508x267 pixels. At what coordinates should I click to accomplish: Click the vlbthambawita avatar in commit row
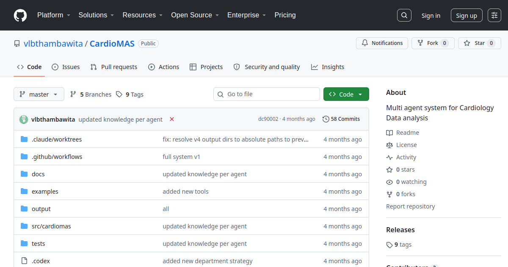pos(24,119)
